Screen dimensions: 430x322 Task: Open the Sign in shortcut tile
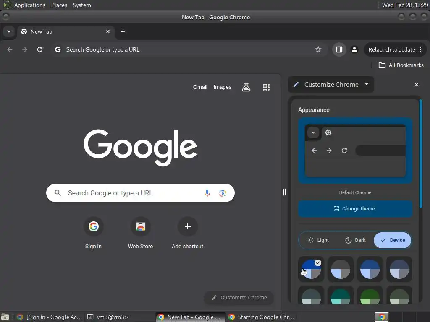tap(93, 233)
